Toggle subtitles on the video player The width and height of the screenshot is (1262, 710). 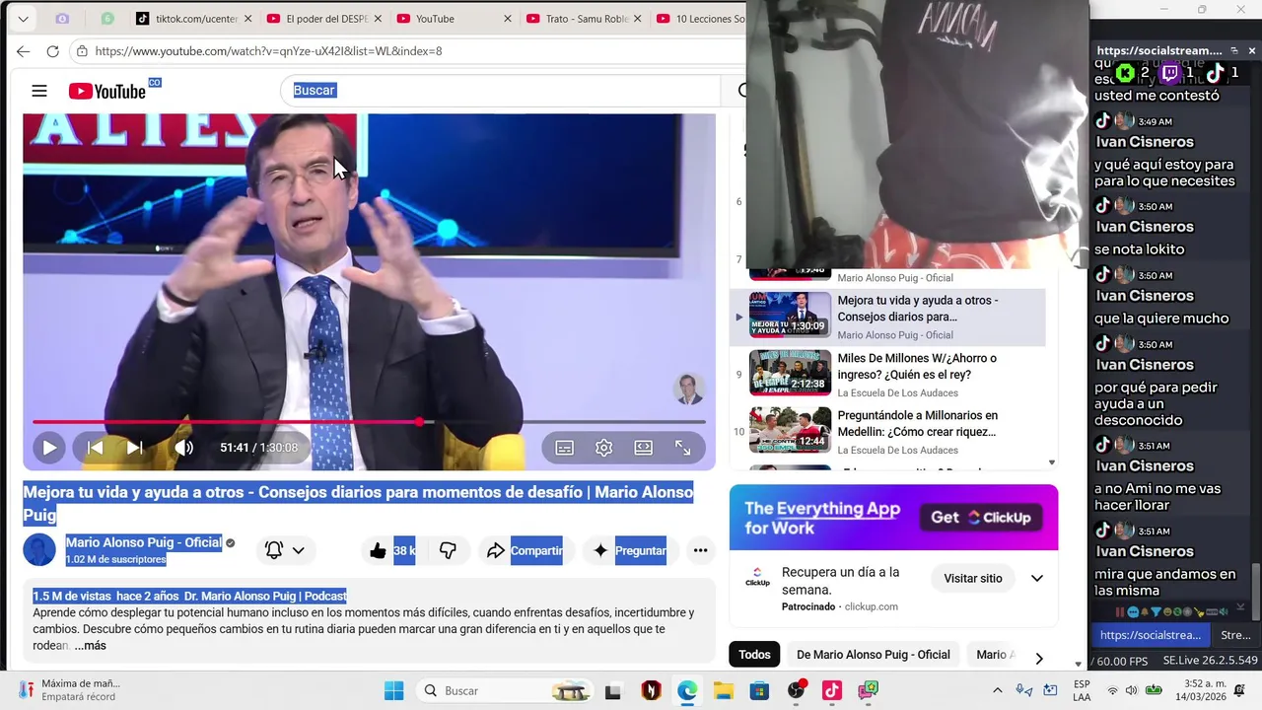coord(565,448)
